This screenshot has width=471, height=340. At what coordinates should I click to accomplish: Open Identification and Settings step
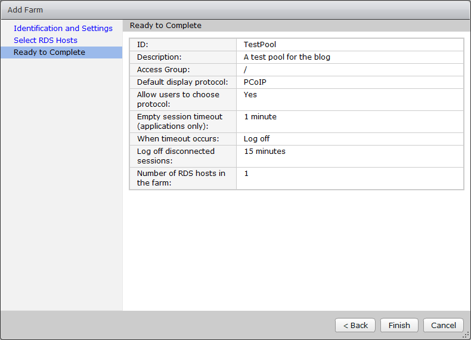coord(63,28)
